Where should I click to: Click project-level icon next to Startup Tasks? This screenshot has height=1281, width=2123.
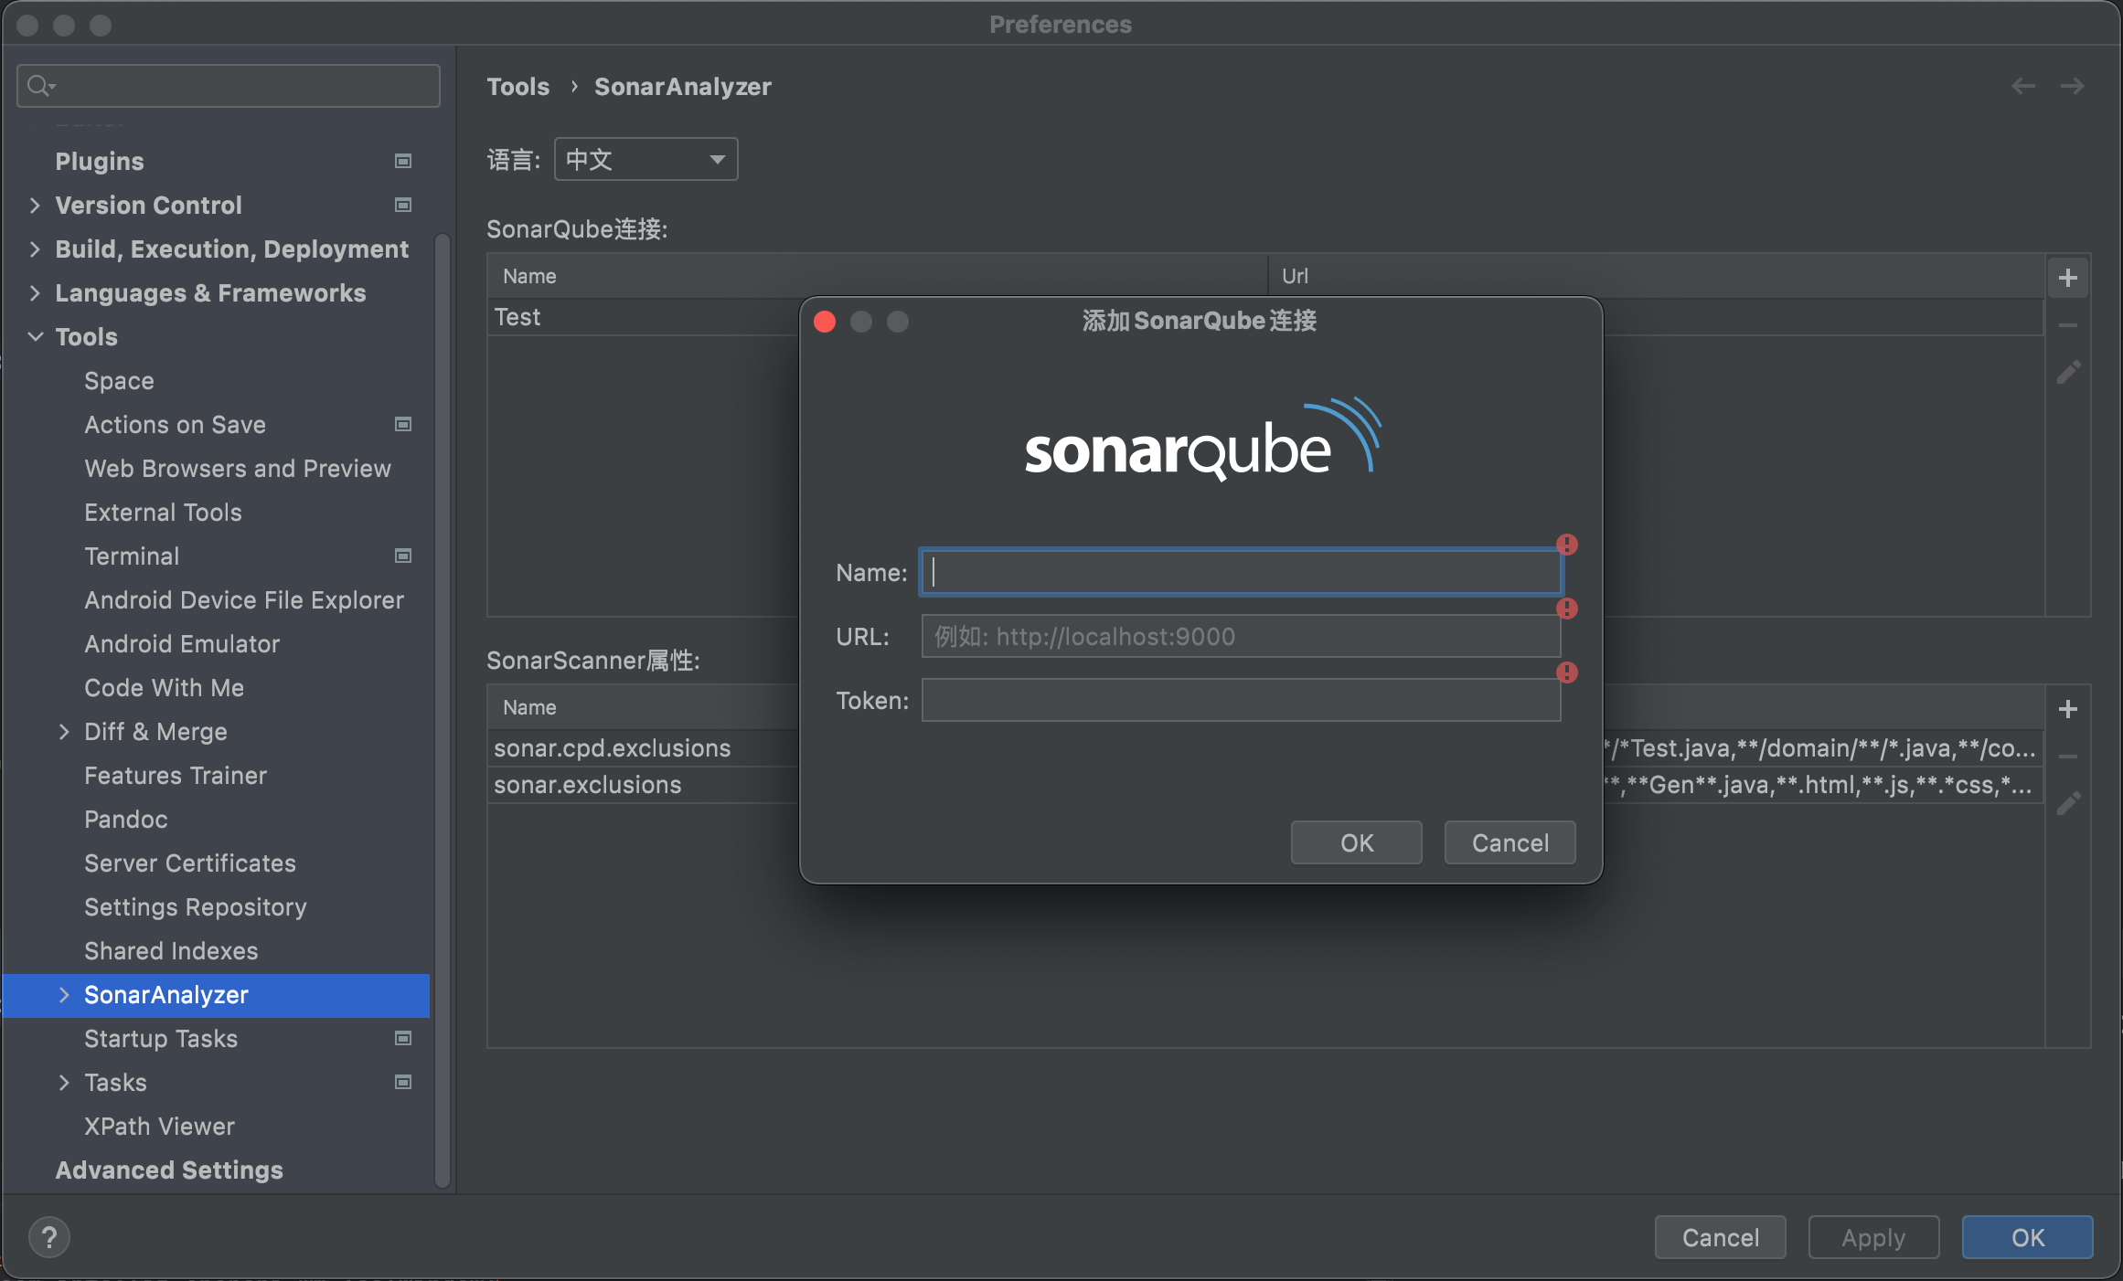[x=402, y=1038]
